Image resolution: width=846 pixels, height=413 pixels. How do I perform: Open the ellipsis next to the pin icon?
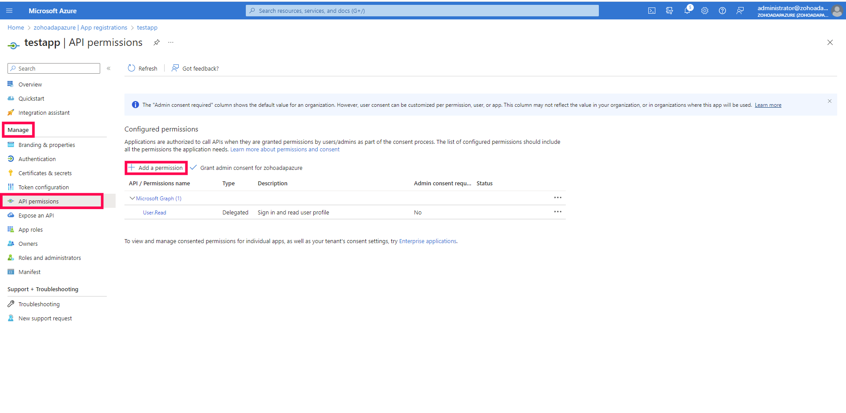(x=171, y=42)
